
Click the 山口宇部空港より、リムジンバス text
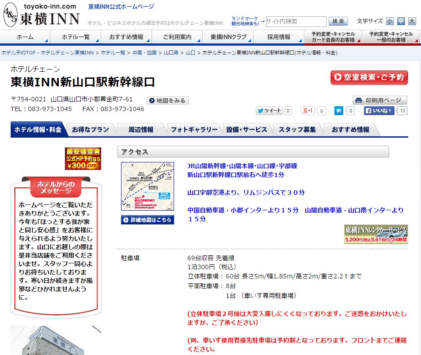[246, 193]
